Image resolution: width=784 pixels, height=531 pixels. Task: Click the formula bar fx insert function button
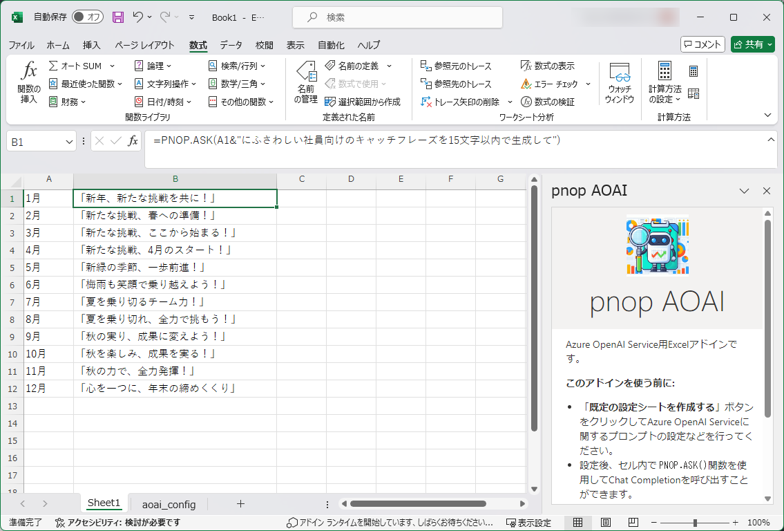coord(133,142)
